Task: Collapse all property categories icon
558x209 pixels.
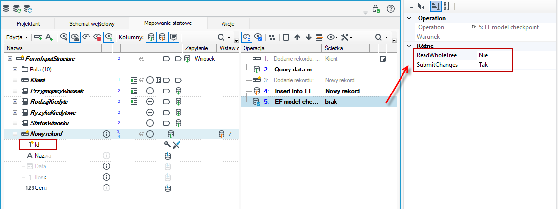Action: (x=410, y=6)
